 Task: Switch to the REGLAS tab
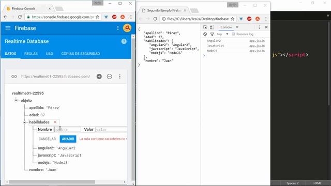click(x=31, y=54)
